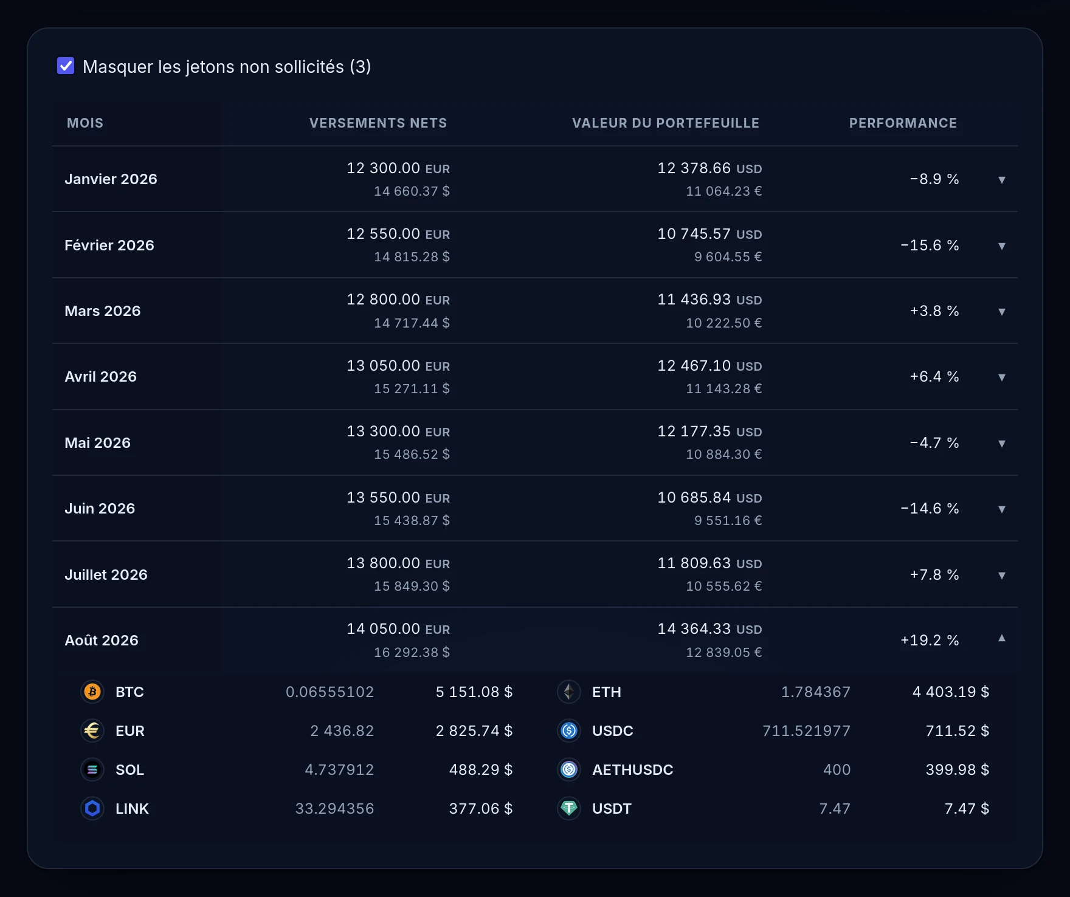Click the BTC quantity 0.06555102
The width and height of the screenshot is (1070, 897).
coord(330,692)
